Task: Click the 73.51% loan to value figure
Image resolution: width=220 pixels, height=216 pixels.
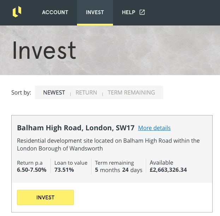Action: pos(64,170)
